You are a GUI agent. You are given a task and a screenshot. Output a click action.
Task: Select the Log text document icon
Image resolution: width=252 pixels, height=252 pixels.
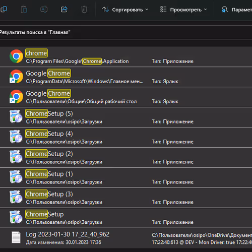point(16,237)
